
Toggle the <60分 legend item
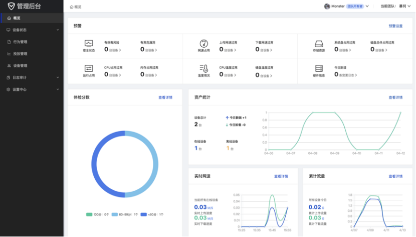(x=152, y=214)
